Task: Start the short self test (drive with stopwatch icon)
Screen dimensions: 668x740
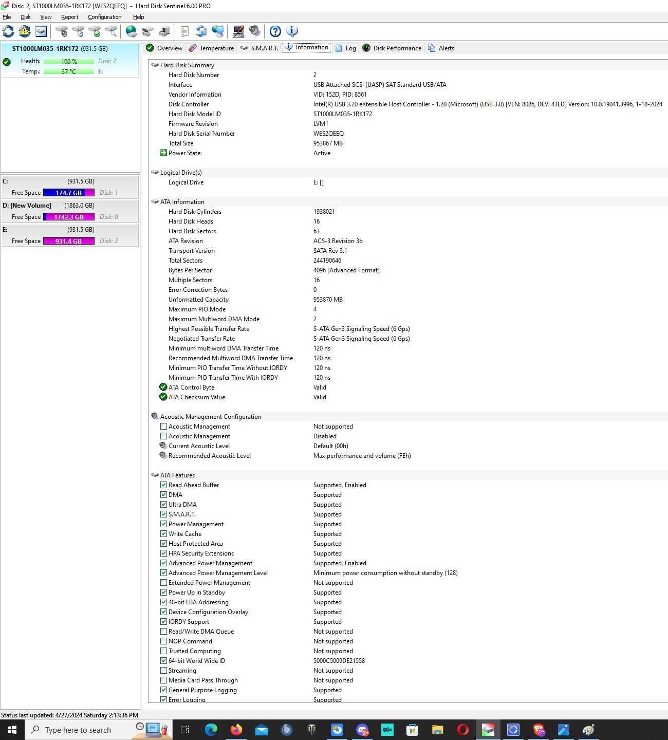Action: pyautogui.click(x=62, y=31)
